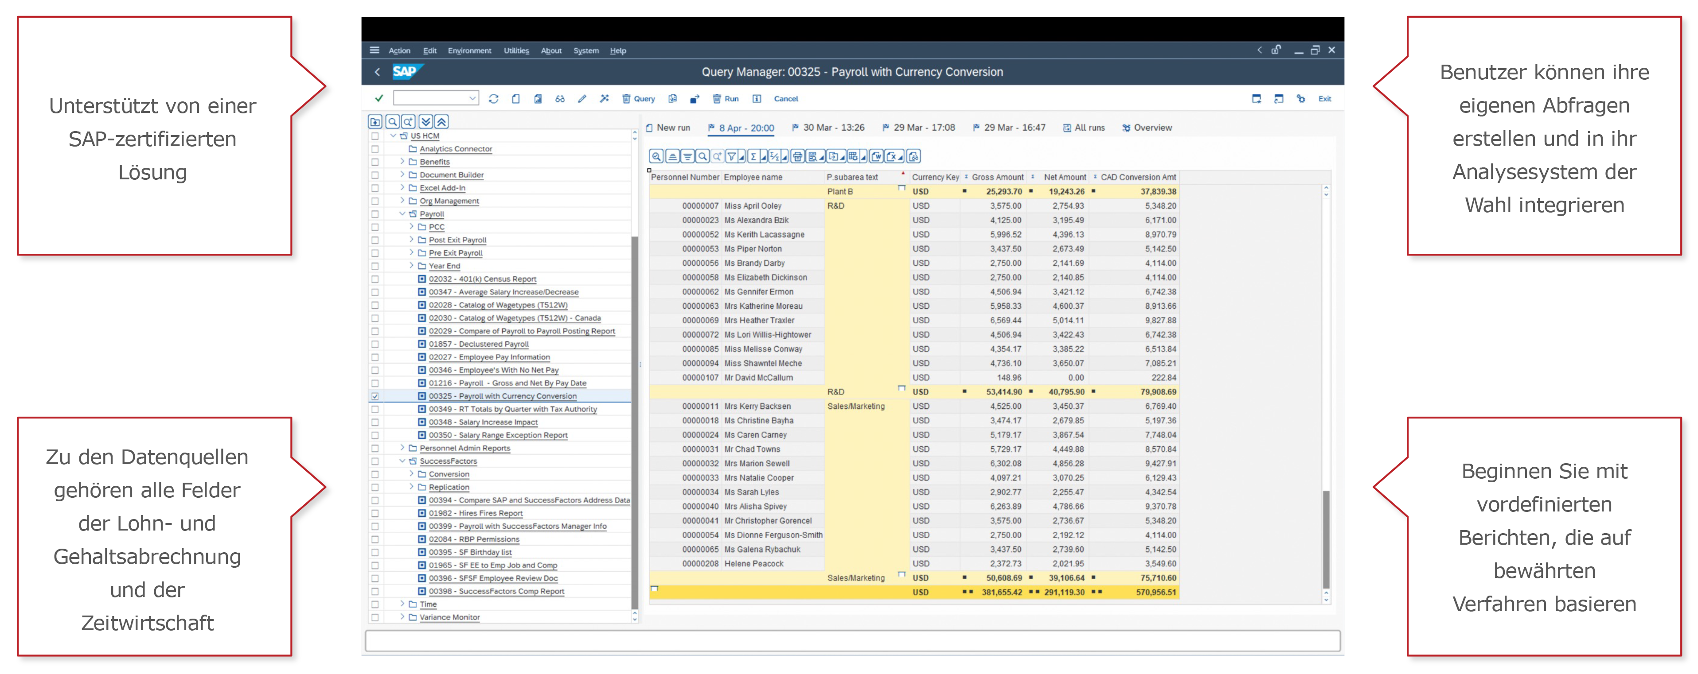Open the Utilities menu
Viewport: 1698px width, 674px height.
tap(516, 51)
